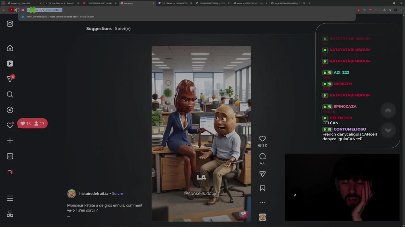This screenshot has height=227, width=405.
Task: Open histoiredefruit.ia avatar picture
Action: (x=72, y=194)
